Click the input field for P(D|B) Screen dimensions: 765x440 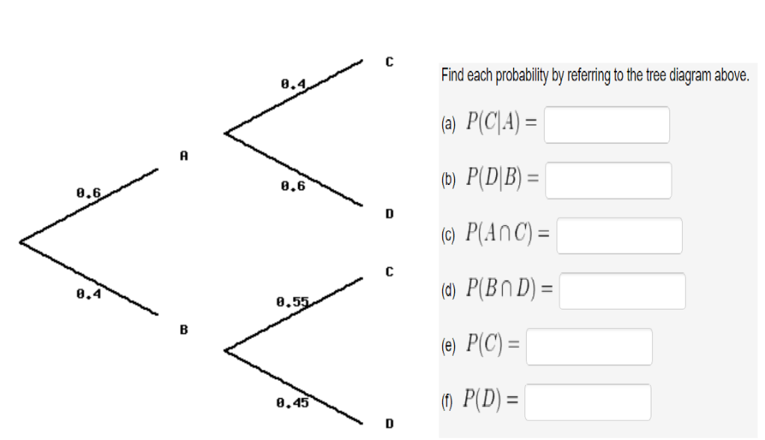pyautogui.click(x=608, y=180)
